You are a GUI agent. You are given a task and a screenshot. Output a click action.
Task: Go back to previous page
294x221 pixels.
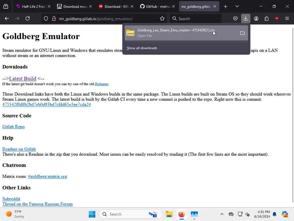7,18
